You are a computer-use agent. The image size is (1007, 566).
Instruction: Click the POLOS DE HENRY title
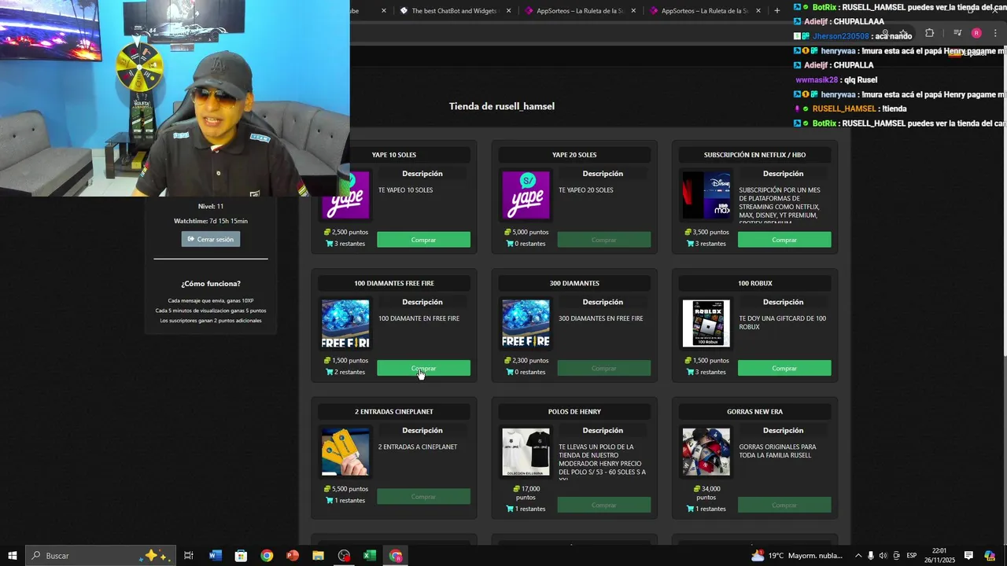coord(574,412)
